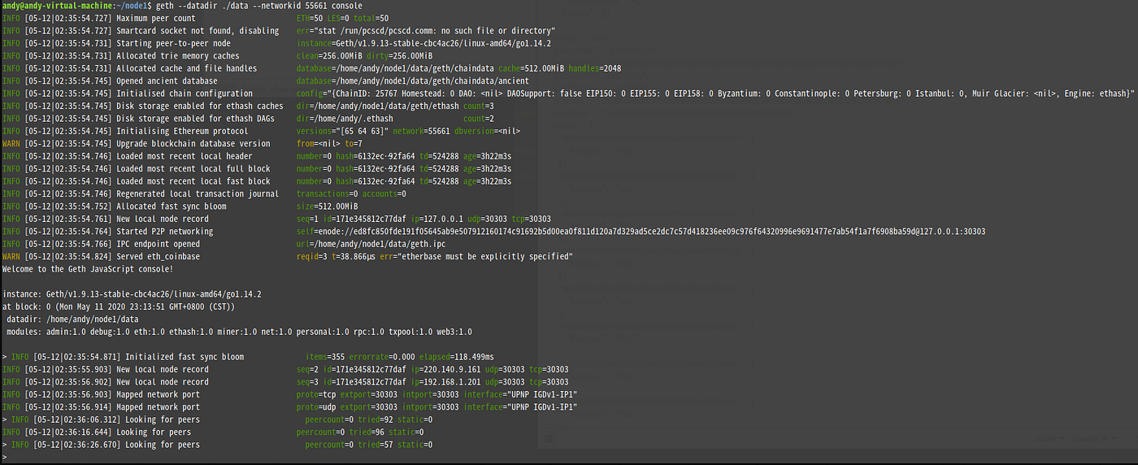Click the timestamp '[05-12|02:36:16.644]'
The image size is (1138, 465).
68,432
